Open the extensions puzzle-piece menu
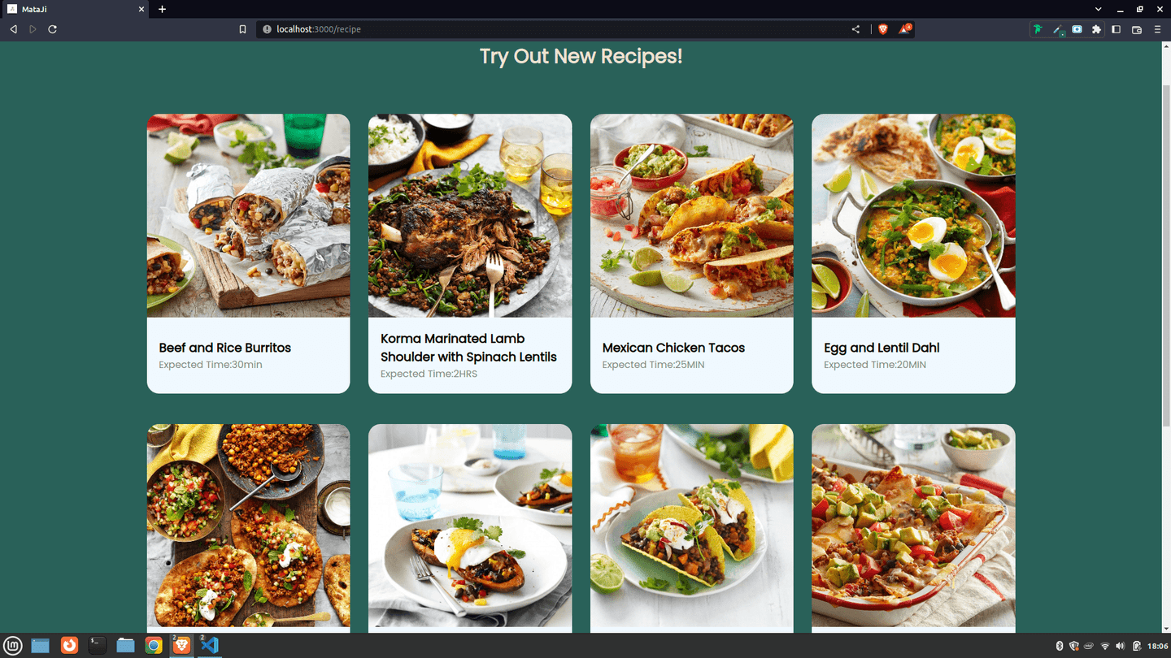1171x658 pixels. coord(1096,29)
